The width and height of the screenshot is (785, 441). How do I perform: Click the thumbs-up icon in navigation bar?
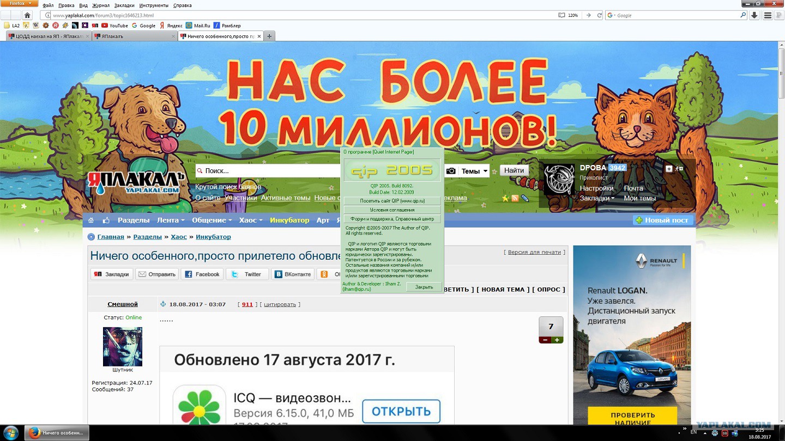[106, 220]
